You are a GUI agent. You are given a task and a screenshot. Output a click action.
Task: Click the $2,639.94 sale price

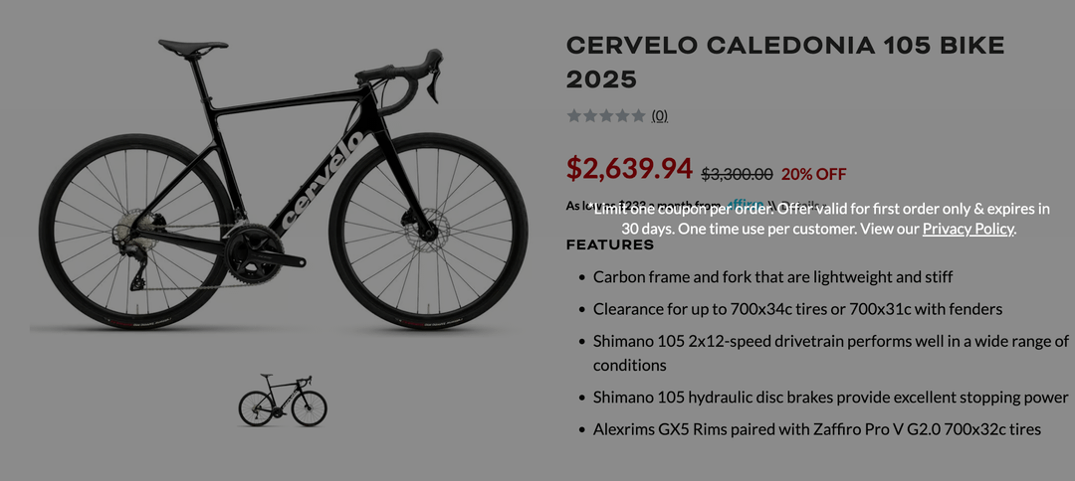[629, 169]
